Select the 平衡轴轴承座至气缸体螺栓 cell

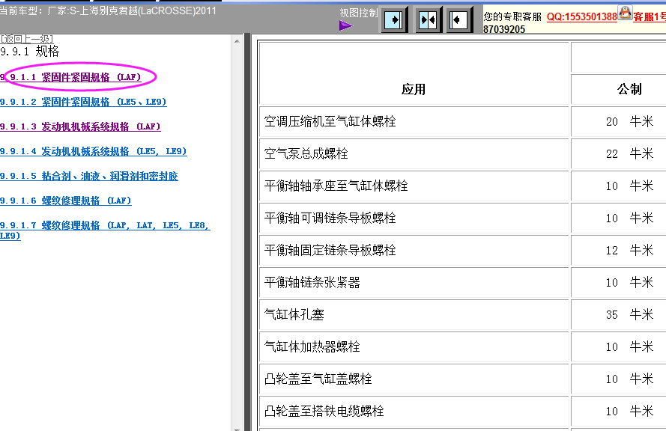(x=414, y=186)
